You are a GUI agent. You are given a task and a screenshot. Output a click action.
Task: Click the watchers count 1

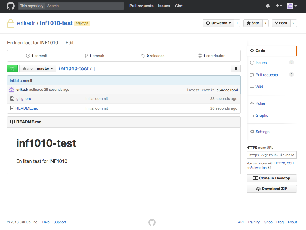(237, 23)
